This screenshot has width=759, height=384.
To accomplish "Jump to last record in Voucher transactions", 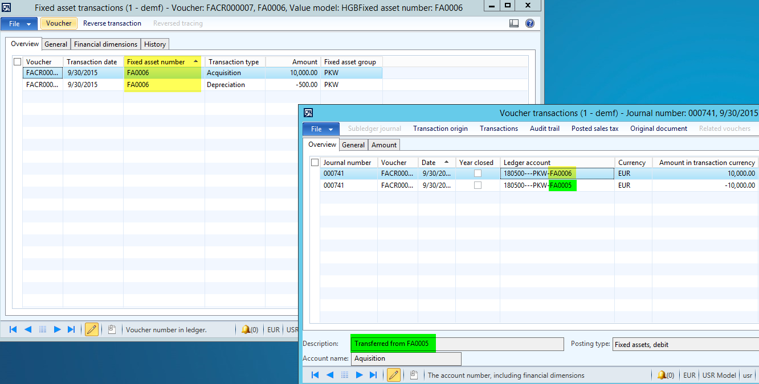I will (373, 375).
